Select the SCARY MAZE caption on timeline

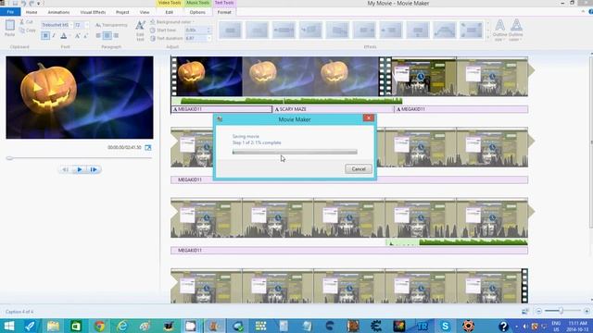[x=334, y=109]
